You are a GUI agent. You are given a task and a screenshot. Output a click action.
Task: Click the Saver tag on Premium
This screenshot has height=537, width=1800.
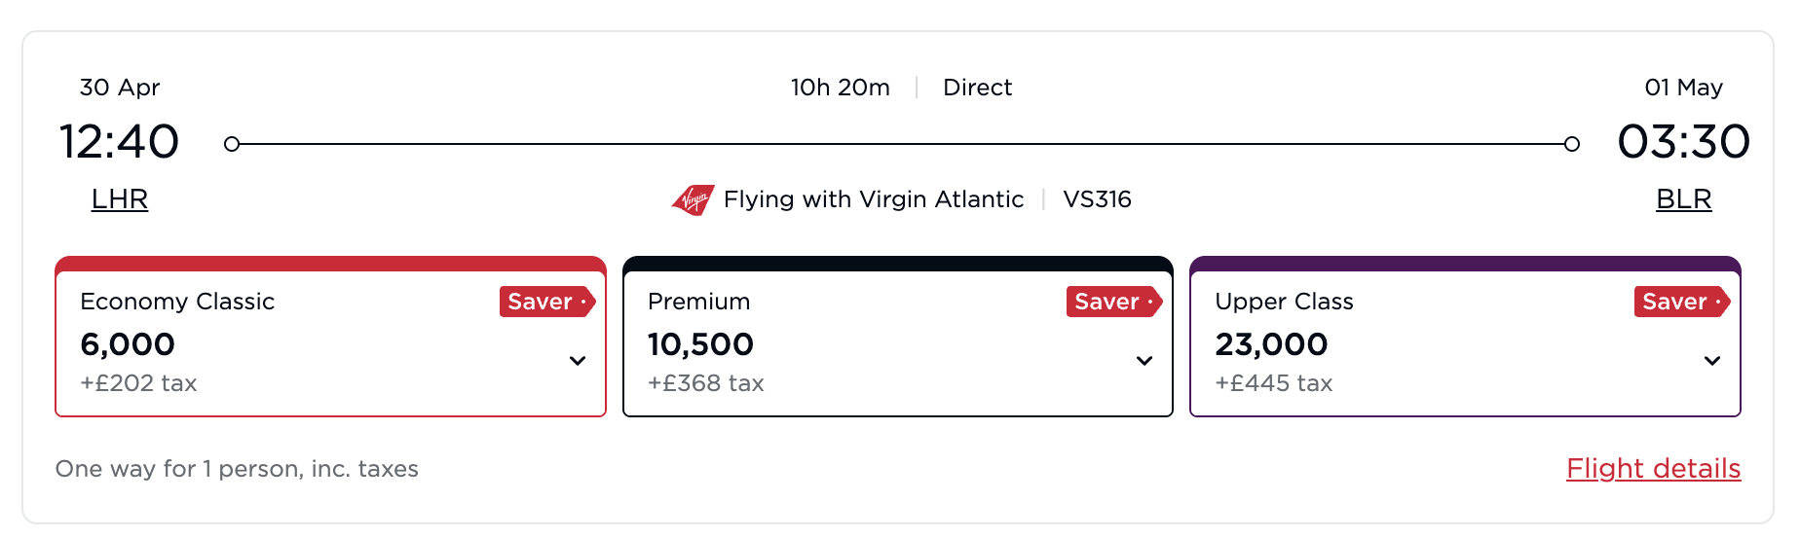[1112, 302]
